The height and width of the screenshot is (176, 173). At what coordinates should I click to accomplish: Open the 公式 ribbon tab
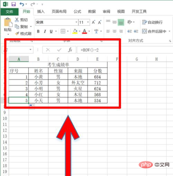(78, 11)
